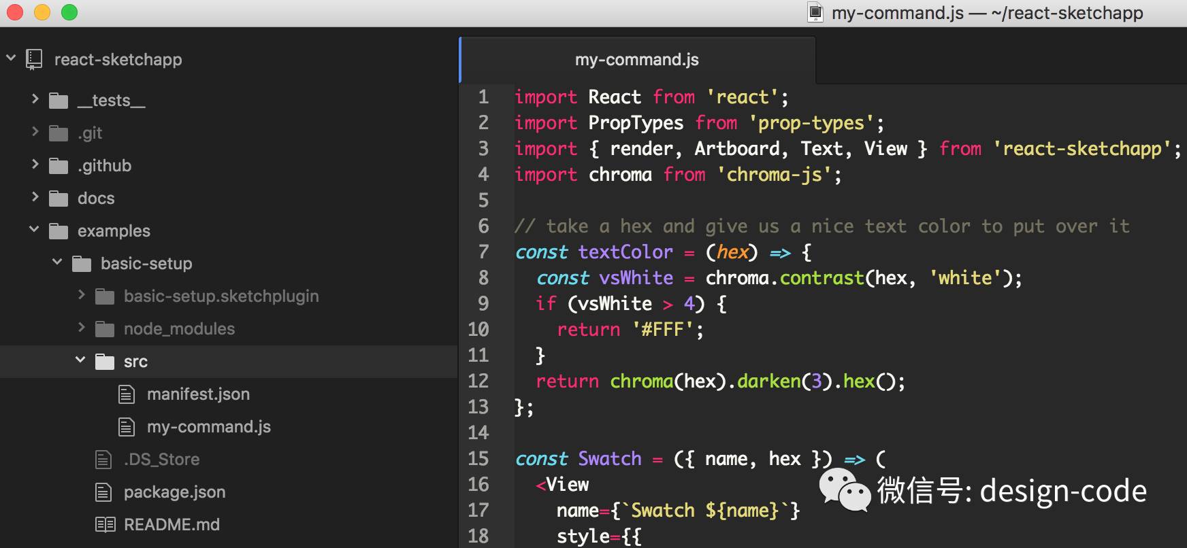Click the basic-setup.sketchplugin folder icon

(105, 297)
